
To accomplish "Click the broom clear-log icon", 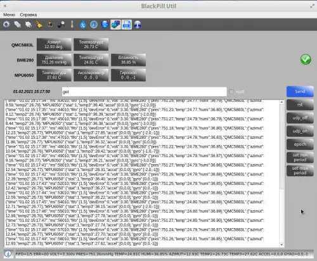I will (39, 25).
